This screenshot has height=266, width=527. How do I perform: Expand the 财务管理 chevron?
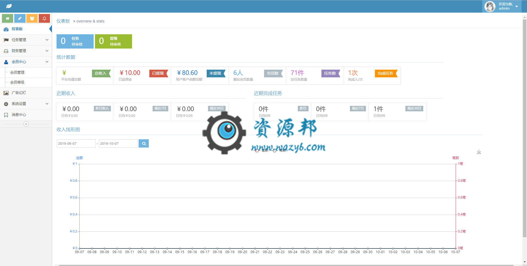tap(47, 51)
